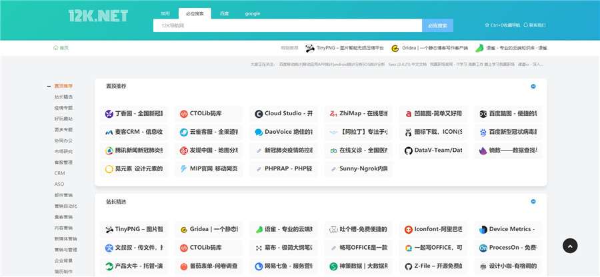The height and width of the screenshot is (277, 600).
Task: Select CRM in the sidebar
Action: coord(60,173)
